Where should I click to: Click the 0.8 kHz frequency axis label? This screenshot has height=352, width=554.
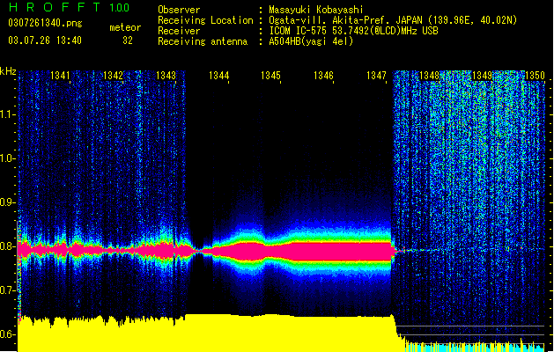pos(8,246)
